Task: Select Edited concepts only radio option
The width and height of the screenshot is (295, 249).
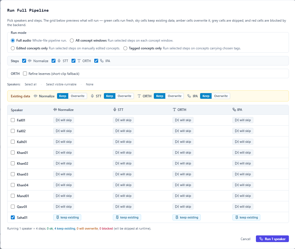Action: (x=13, y=48)
